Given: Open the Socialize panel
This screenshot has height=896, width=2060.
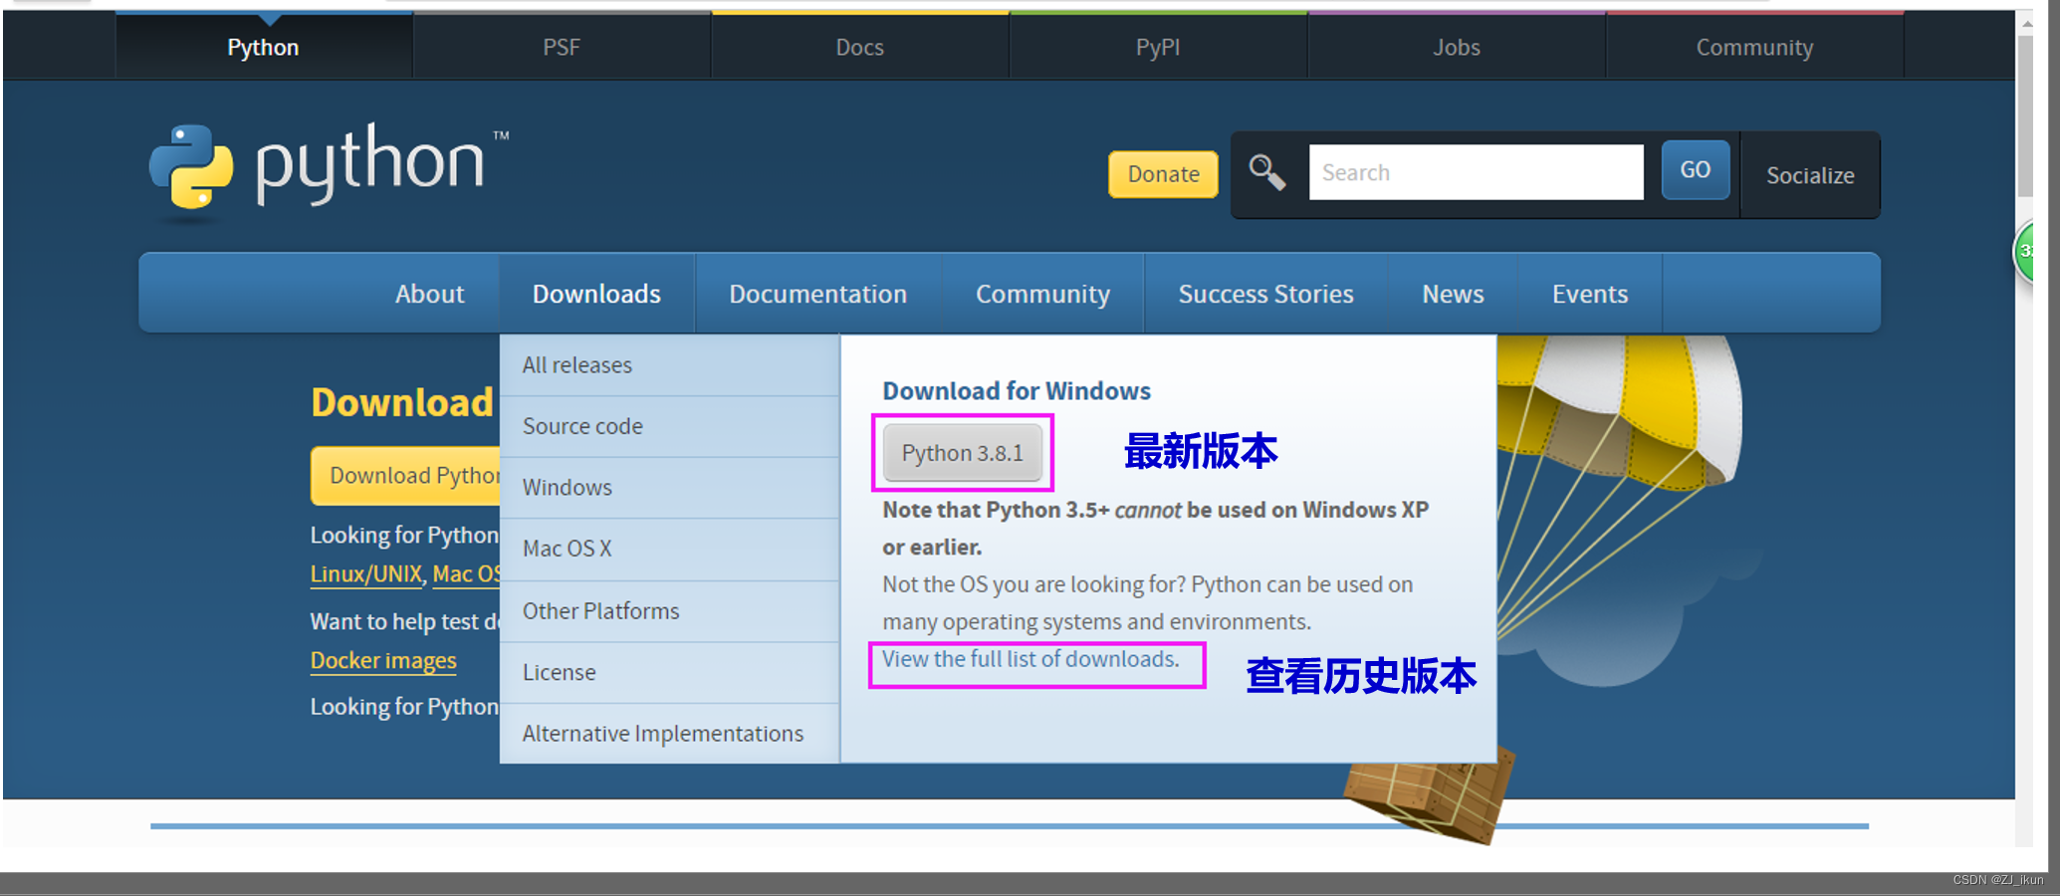Looking at the screenshot, I should pyautogui.click(x=1810, y=175).
